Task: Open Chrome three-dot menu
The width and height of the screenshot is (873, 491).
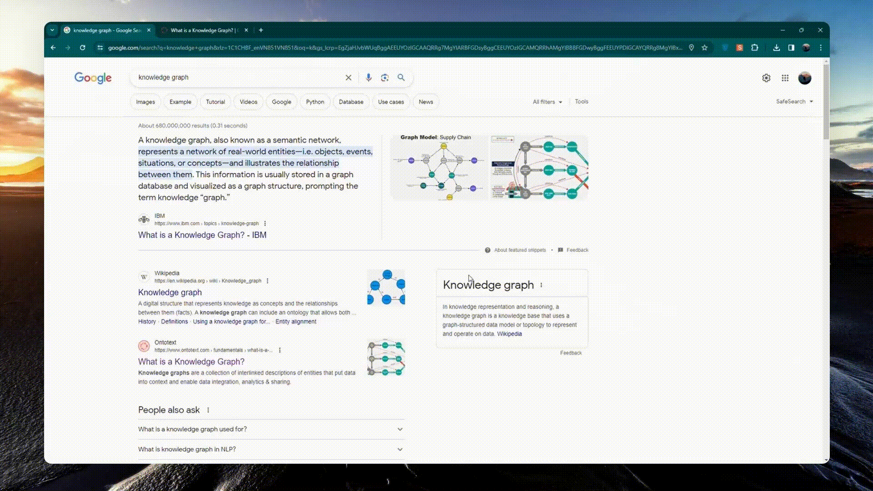Action: tap(821, 48)
